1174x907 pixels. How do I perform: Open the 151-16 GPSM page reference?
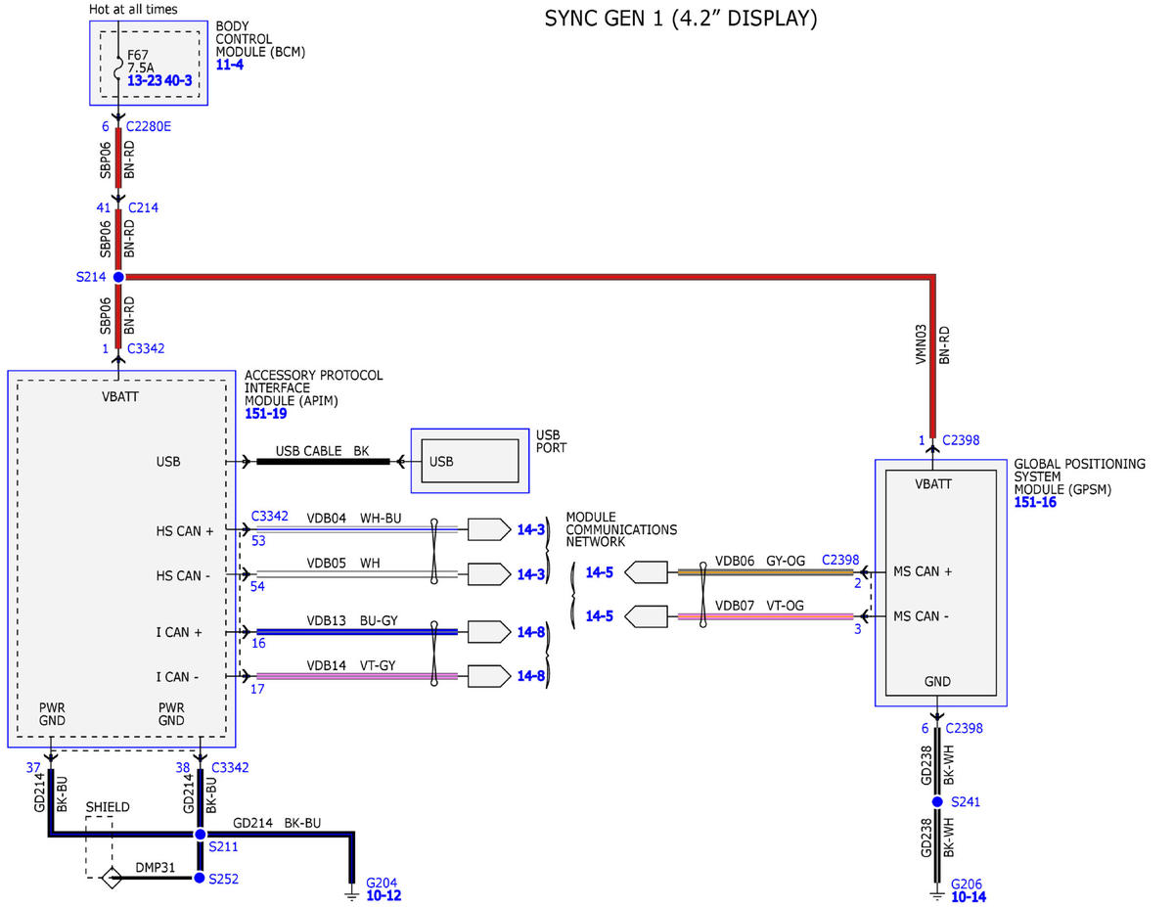tap(1035, 502)
